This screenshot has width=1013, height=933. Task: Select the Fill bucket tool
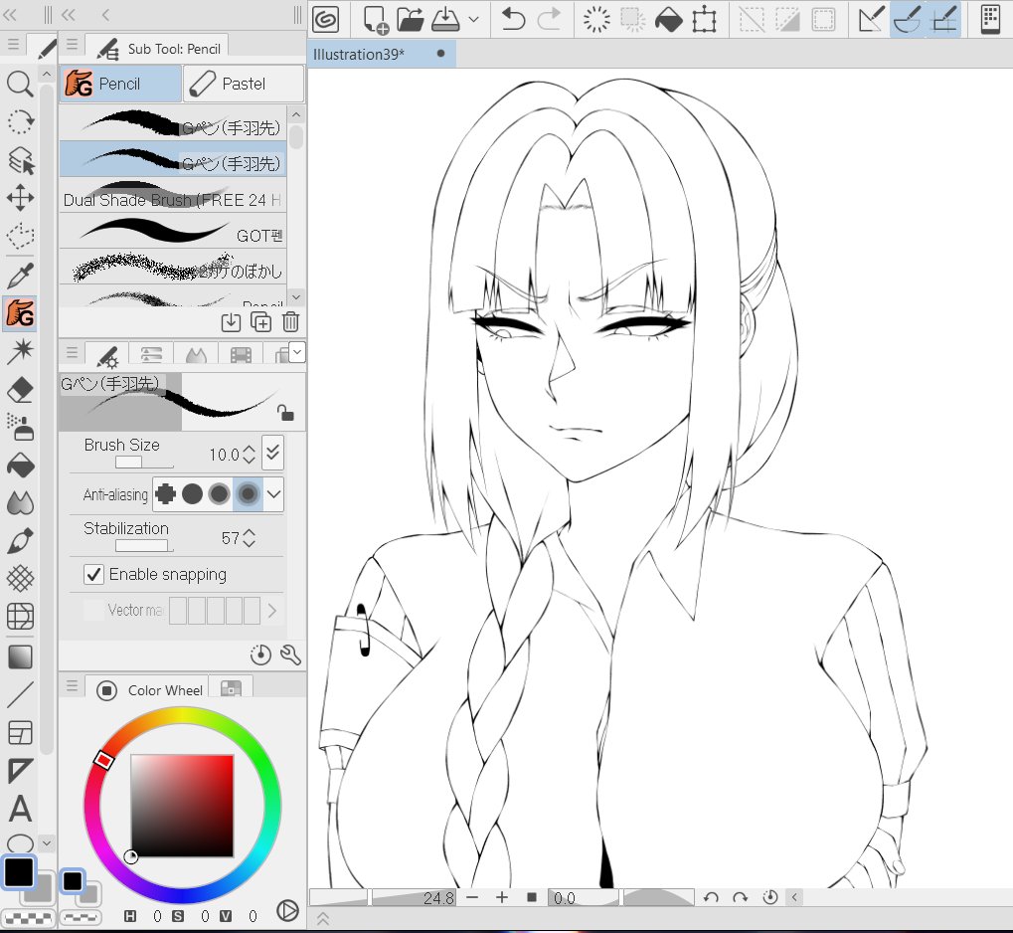[x=19, y=466]
